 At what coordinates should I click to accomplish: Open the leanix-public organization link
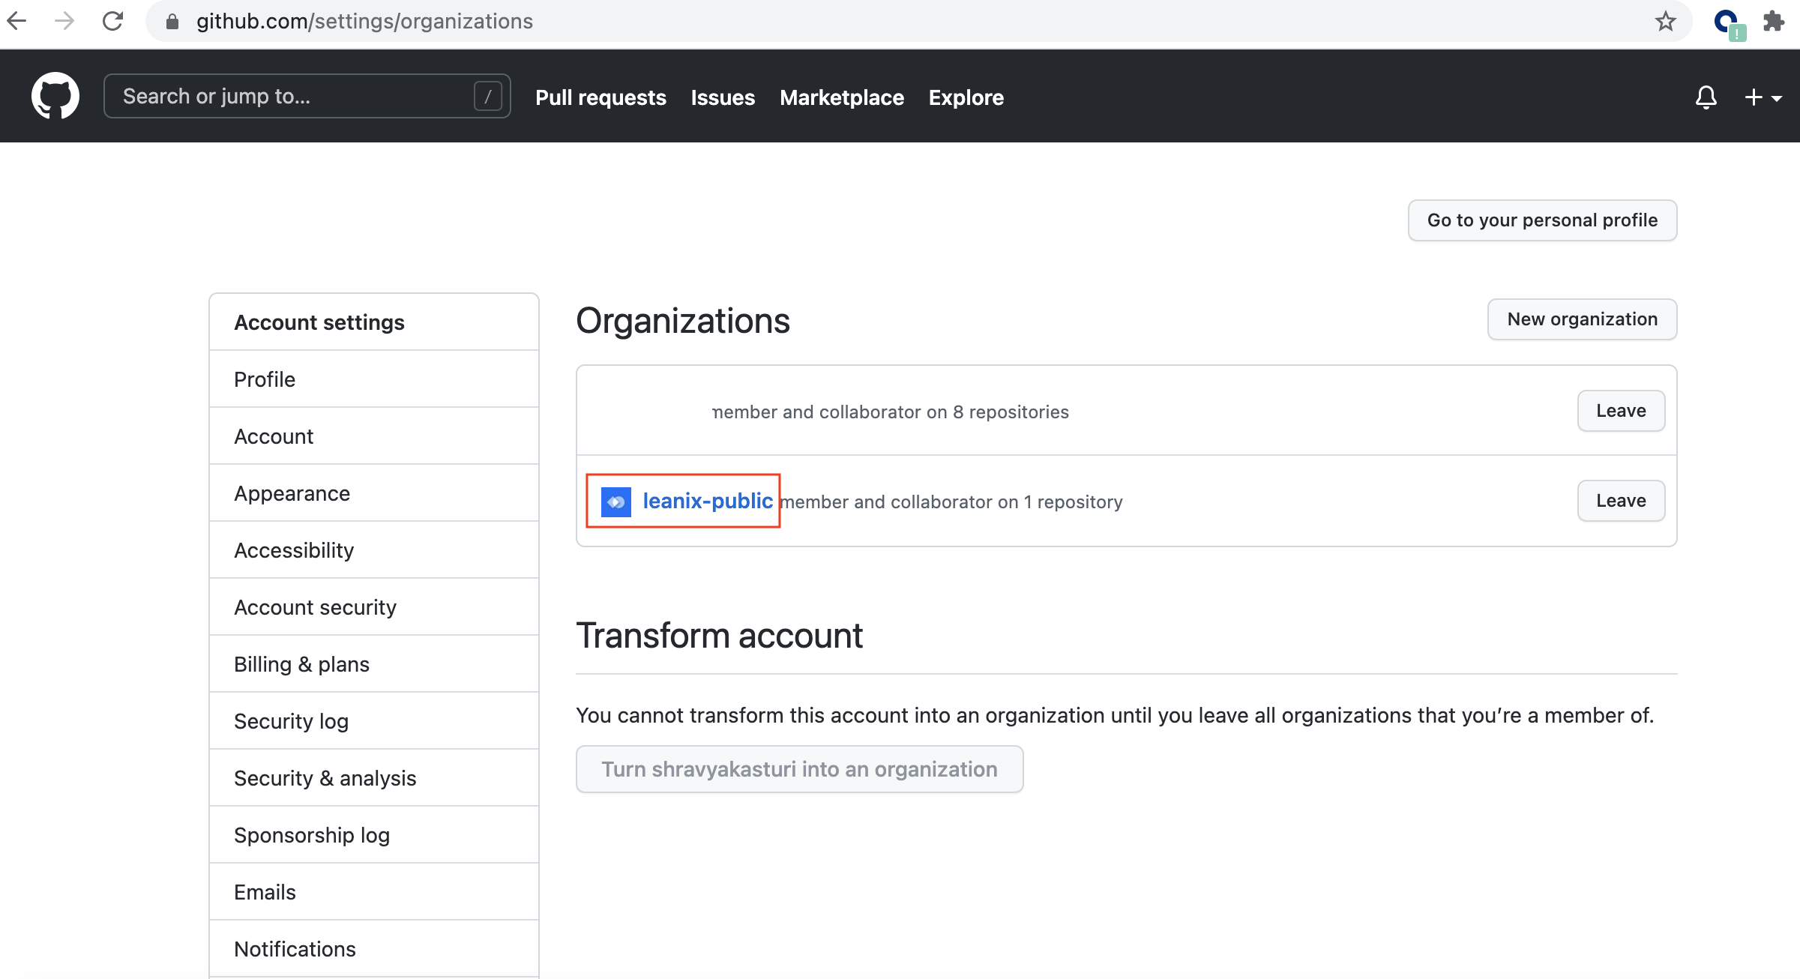[707, 501]
